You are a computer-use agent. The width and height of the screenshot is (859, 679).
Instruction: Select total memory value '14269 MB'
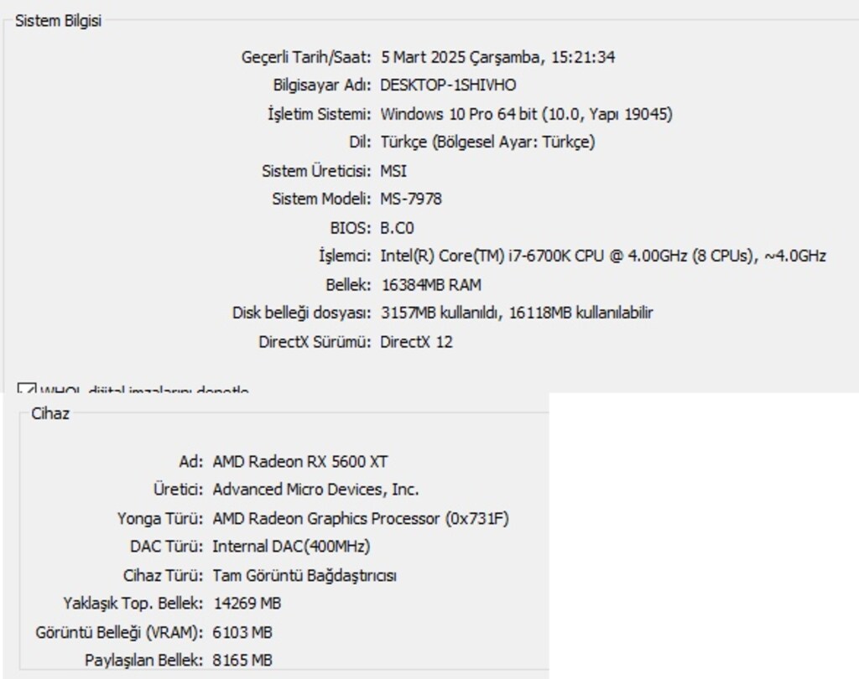point(247,604)
